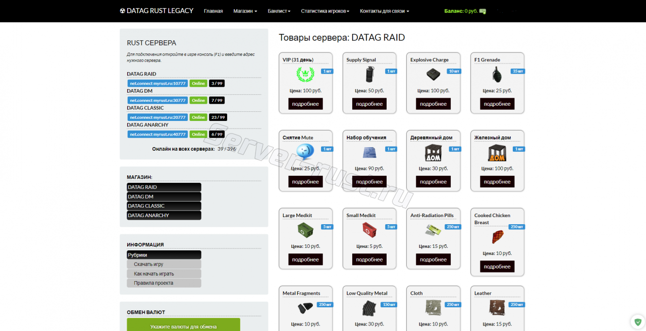Click the VIP crown wreath icon

coord(305,75)
